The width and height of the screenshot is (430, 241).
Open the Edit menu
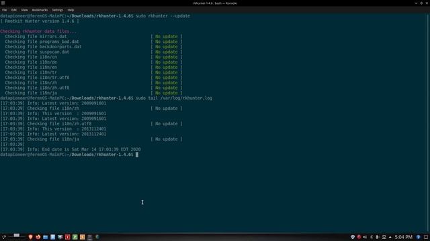click(13, 10)
